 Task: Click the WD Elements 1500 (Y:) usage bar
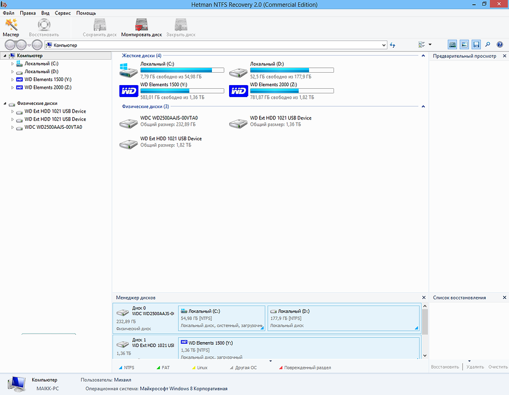pyautogui.click(x=182, y=91)
